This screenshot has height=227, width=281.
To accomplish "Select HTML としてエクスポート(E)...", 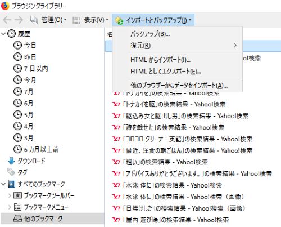I will [177, 72].
